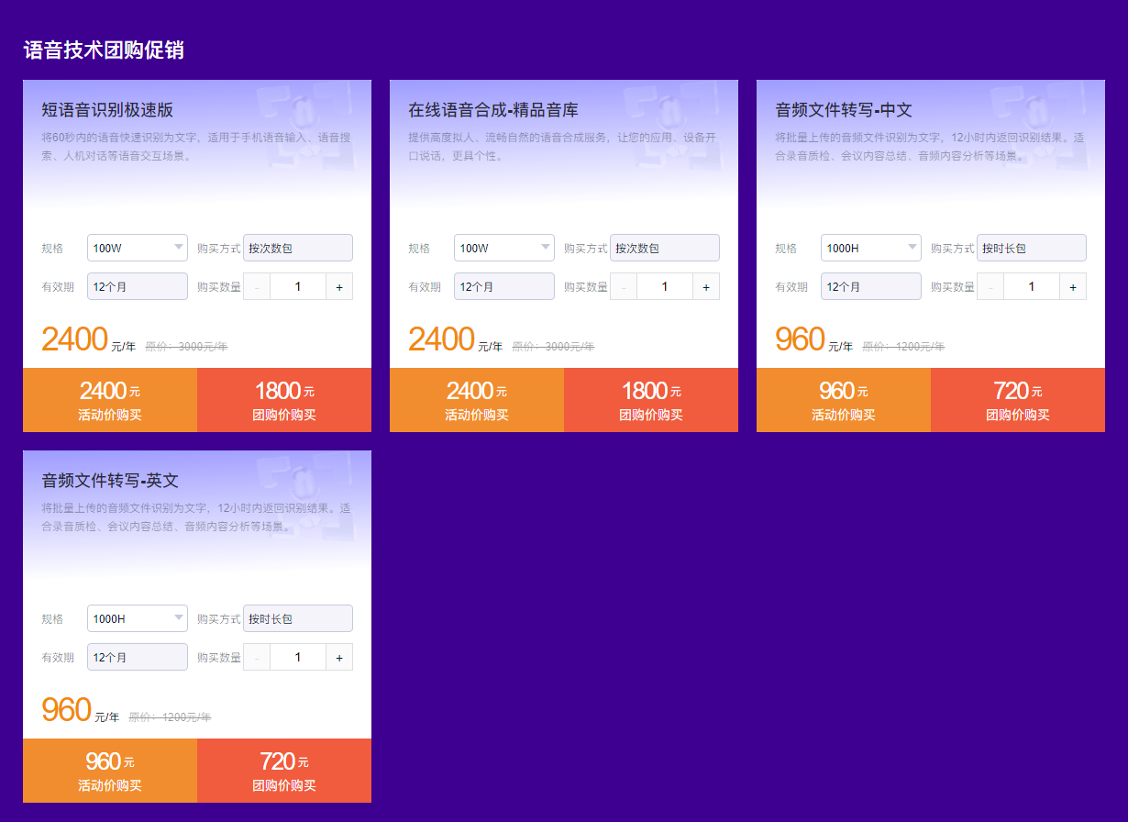Open 规格 100W dropdown for 短语音识别极速版

point(138,248)
